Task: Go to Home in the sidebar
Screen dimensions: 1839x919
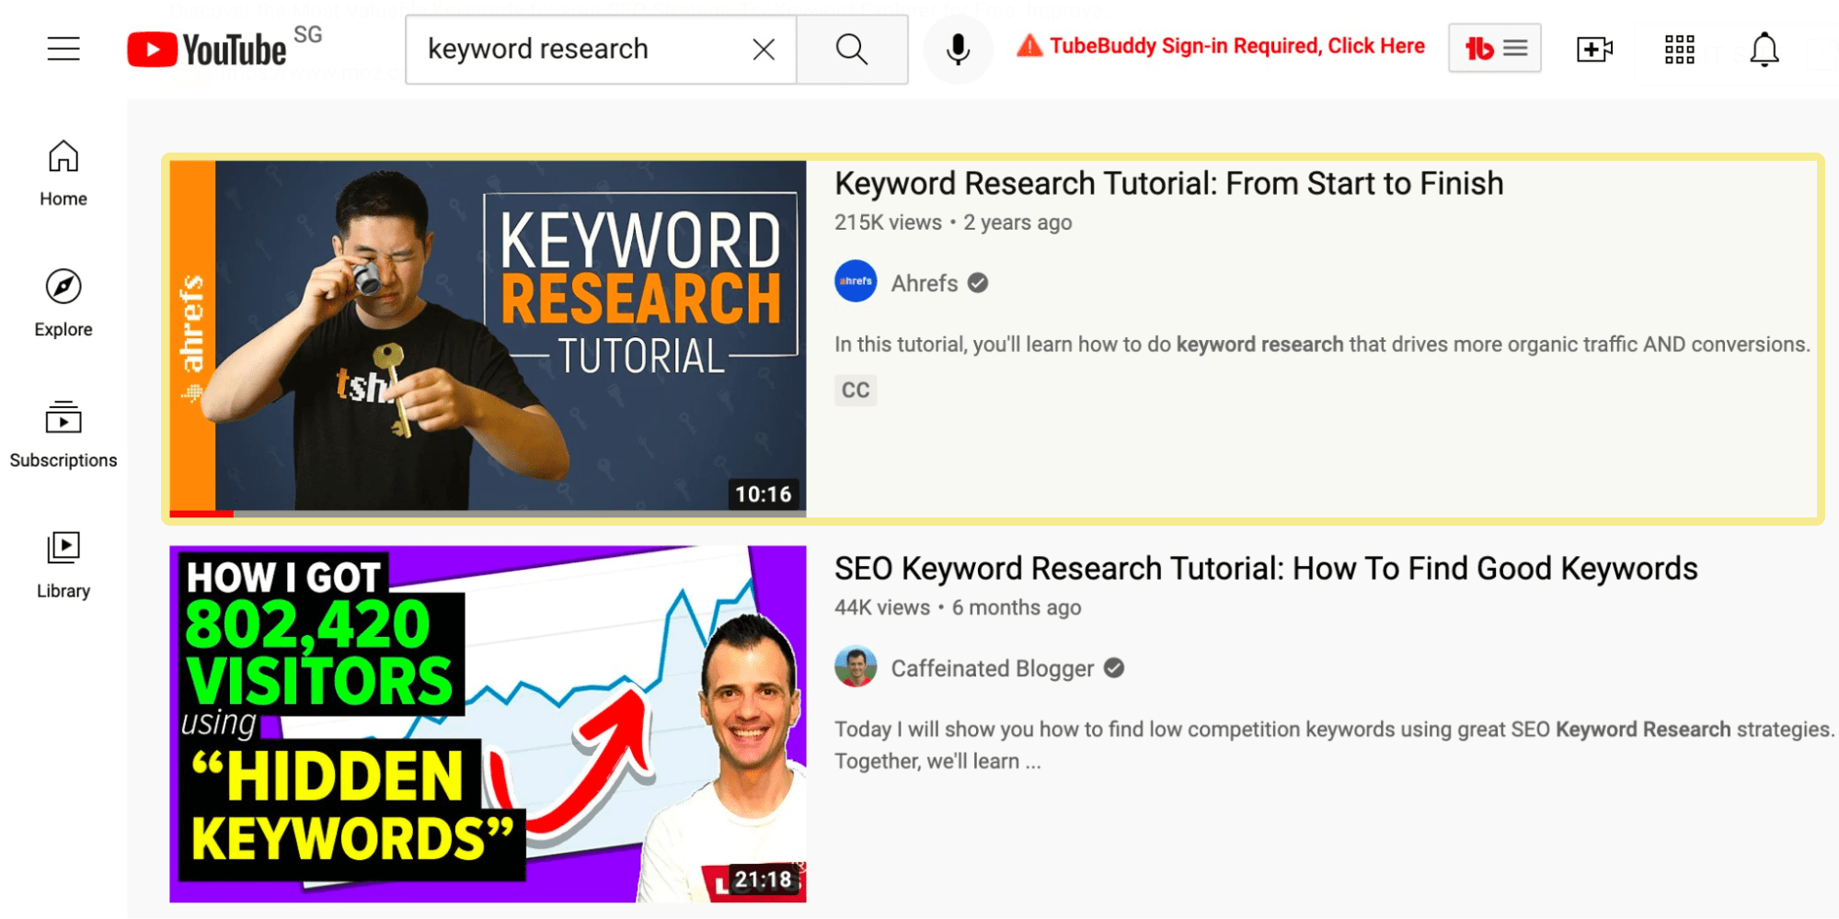Action: coord(63,174)
